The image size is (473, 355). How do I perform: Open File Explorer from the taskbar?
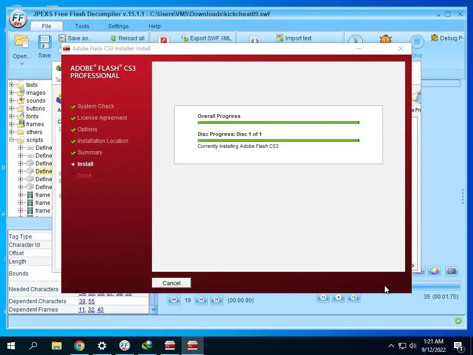56,346
